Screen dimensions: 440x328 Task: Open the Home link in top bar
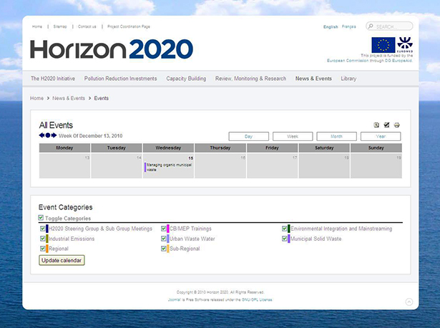pos(37,26)
